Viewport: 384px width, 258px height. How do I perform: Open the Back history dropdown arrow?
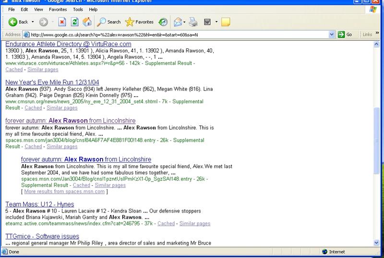click(33, 22)
